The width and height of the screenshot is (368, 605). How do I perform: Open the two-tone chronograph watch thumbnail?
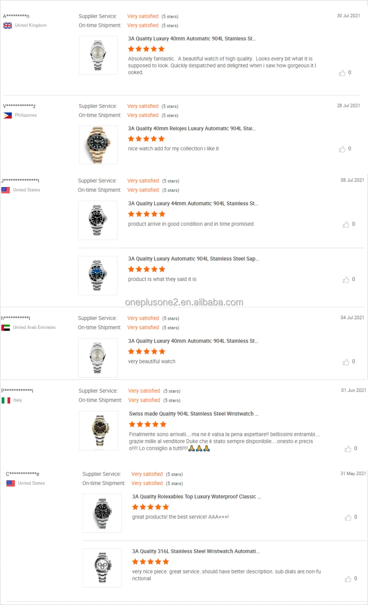99,431
